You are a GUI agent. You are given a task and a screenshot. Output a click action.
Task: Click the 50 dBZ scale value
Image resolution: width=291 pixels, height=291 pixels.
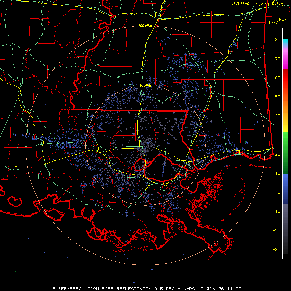(278, 97)
